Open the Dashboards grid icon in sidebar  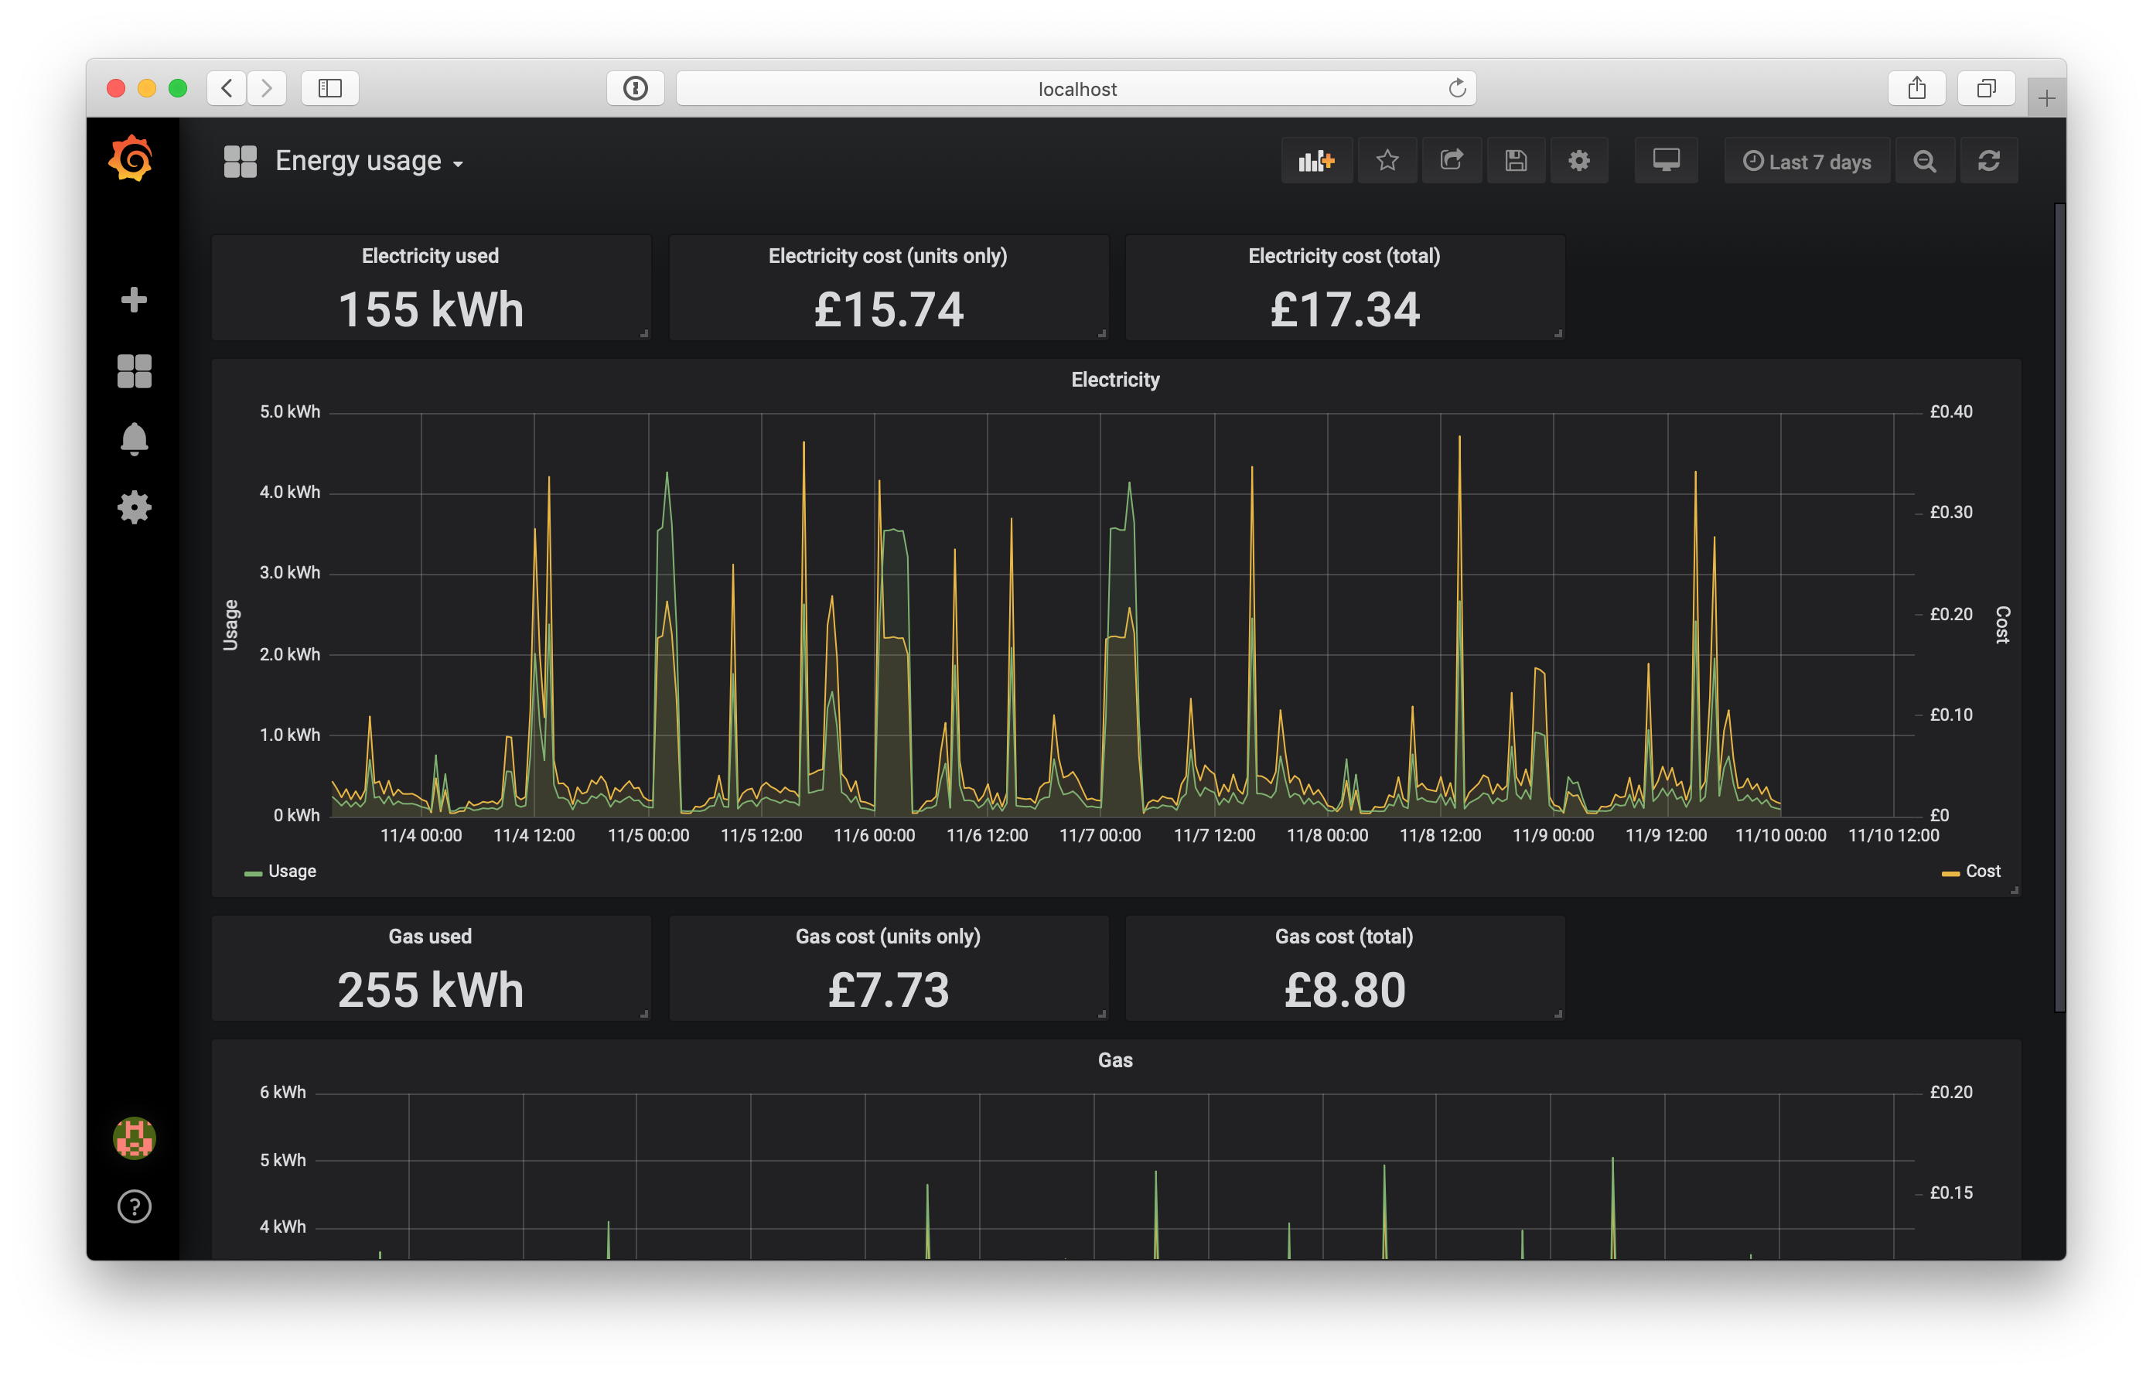click(134, 370)
